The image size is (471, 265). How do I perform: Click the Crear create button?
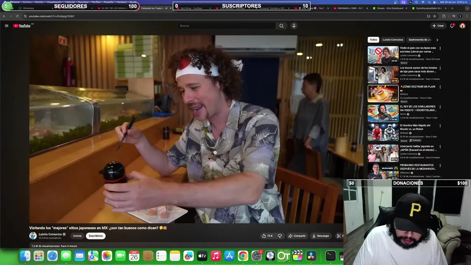(438, 26)
